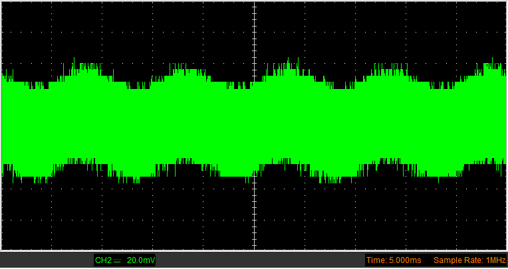Open the Time: 5.000ms timebase readout
Viewport: 508px width, 269px height.
[394, 260]
